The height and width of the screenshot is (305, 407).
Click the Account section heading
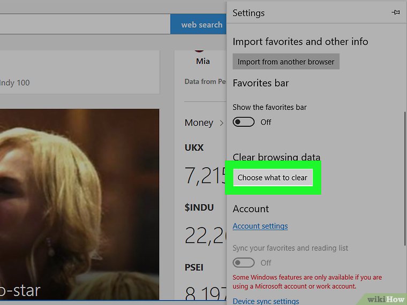[251, 209]
